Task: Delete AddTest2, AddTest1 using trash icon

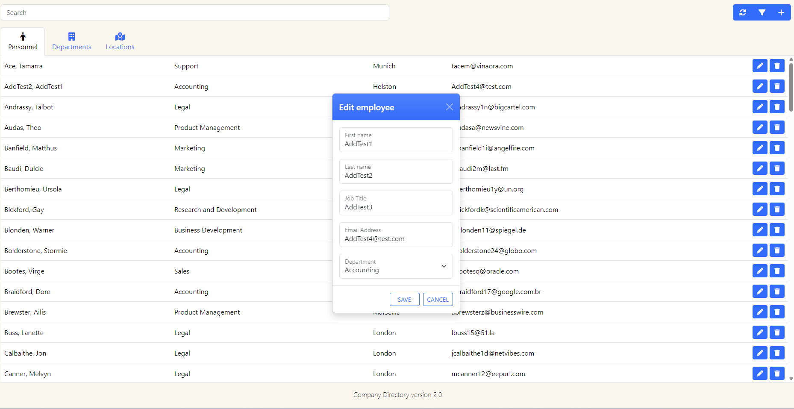Action: 777,86
